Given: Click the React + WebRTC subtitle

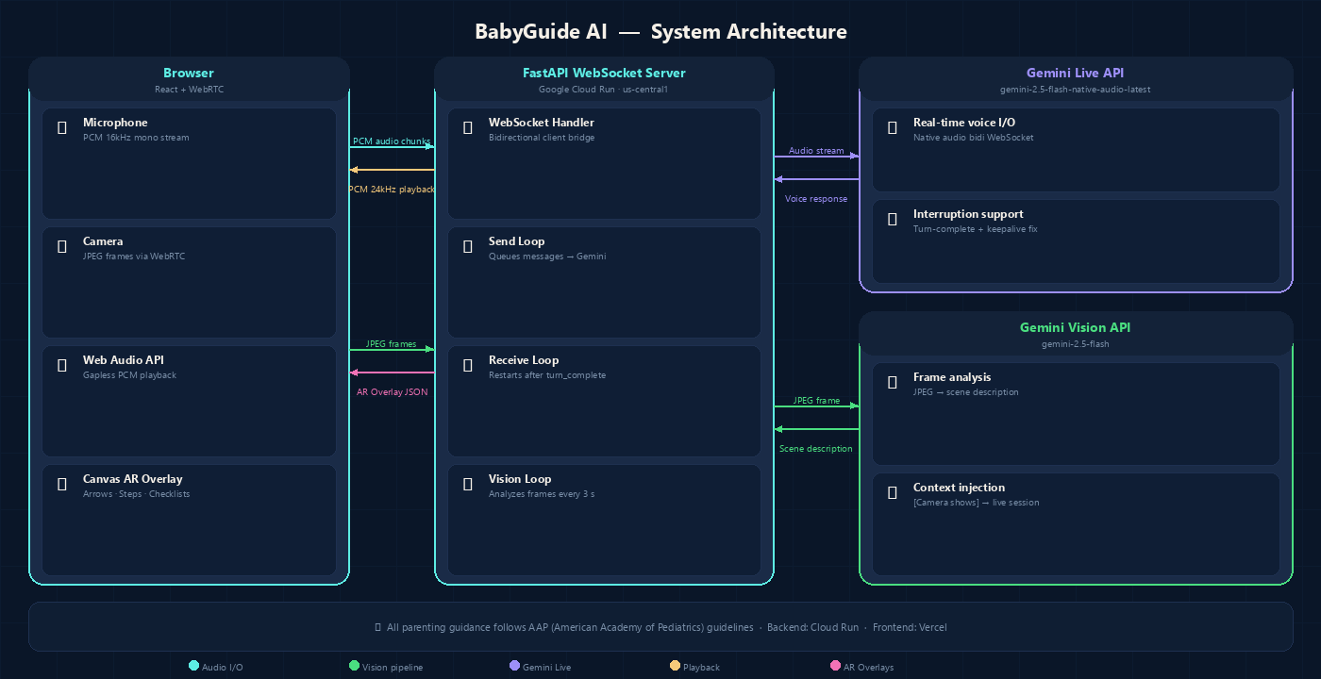Looking at the screenshot, I should [189, 90].
